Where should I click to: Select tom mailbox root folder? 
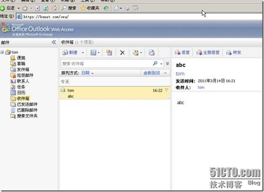[x=12, y=52]
